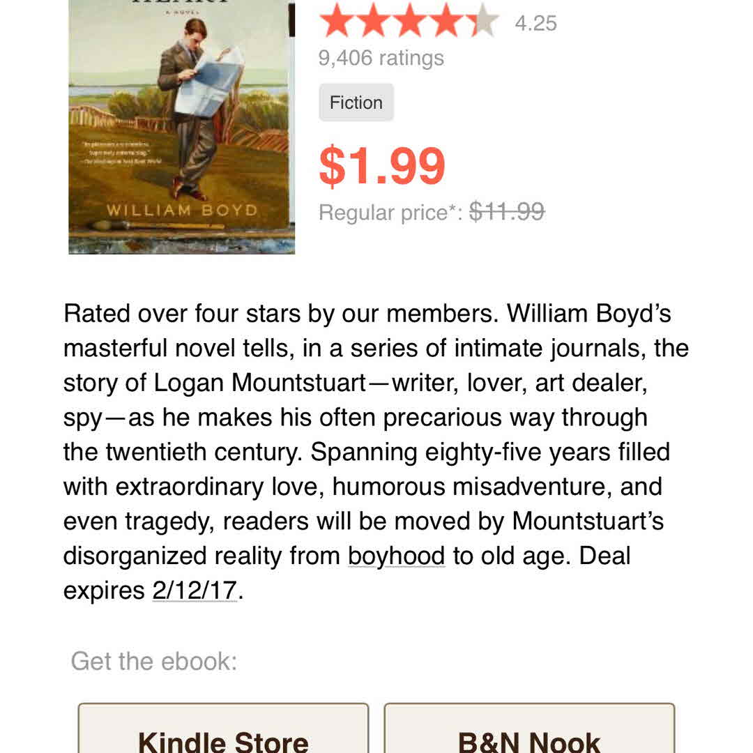This screenshot has width=753, height=753.
Task: Click the first red rating star
Action: click(337, 21)
